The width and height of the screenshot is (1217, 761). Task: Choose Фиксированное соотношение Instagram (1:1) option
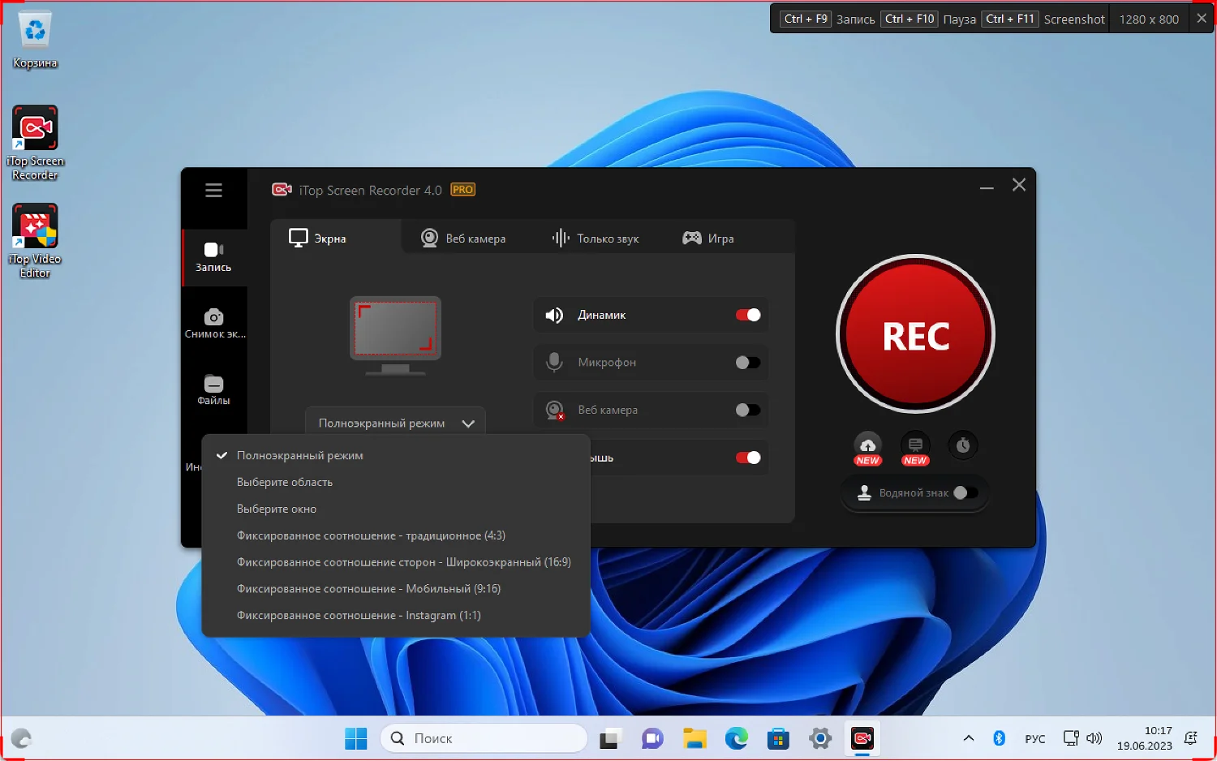coord(359,615)
